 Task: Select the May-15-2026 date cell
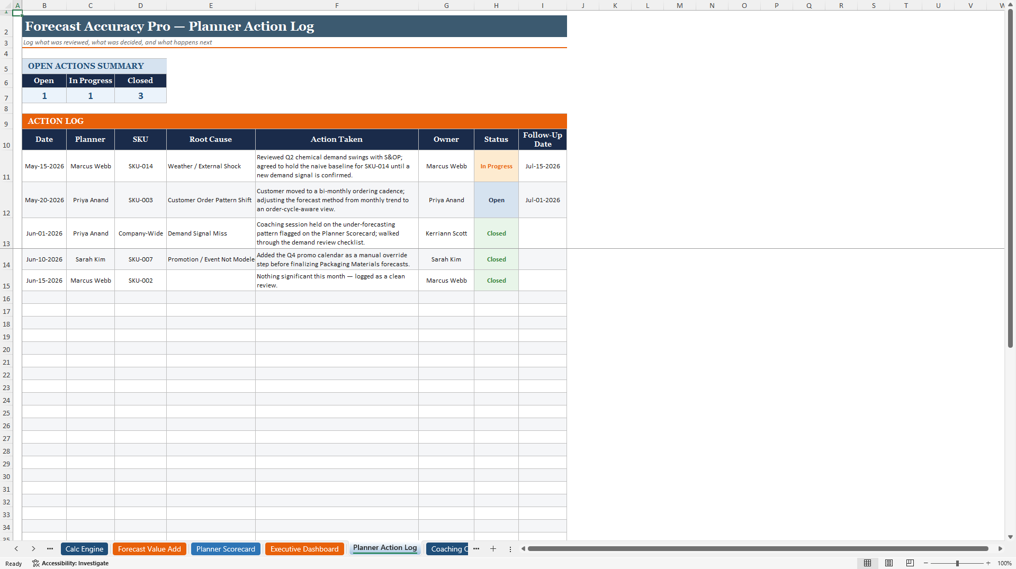(x=44, y=166)
